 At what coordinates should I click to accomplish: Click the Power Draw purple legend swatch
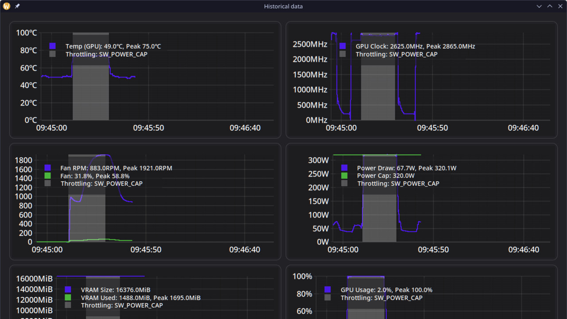coord(344,168)
